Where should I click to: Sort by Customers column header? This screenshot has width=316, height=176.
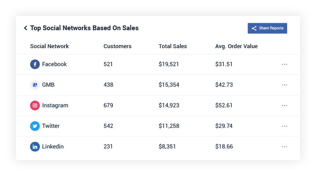point(117,46)
